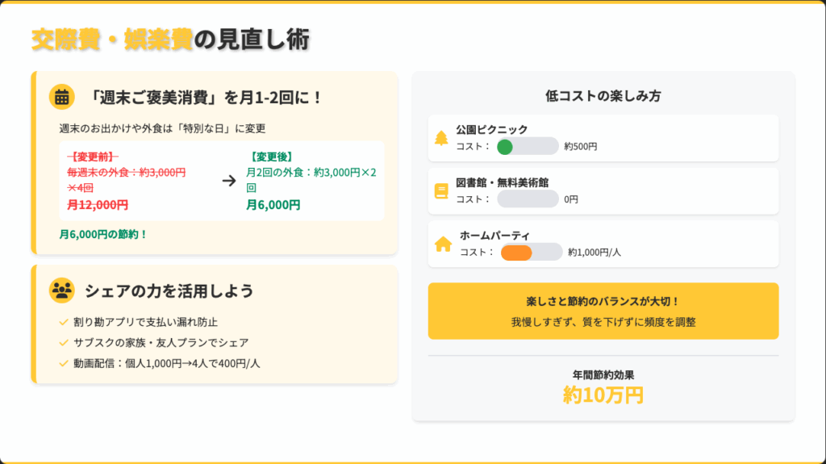The image size is (826, 464).
Task: Click the checkmark beside サブスクの家族 item
Action: pos(64,343)
